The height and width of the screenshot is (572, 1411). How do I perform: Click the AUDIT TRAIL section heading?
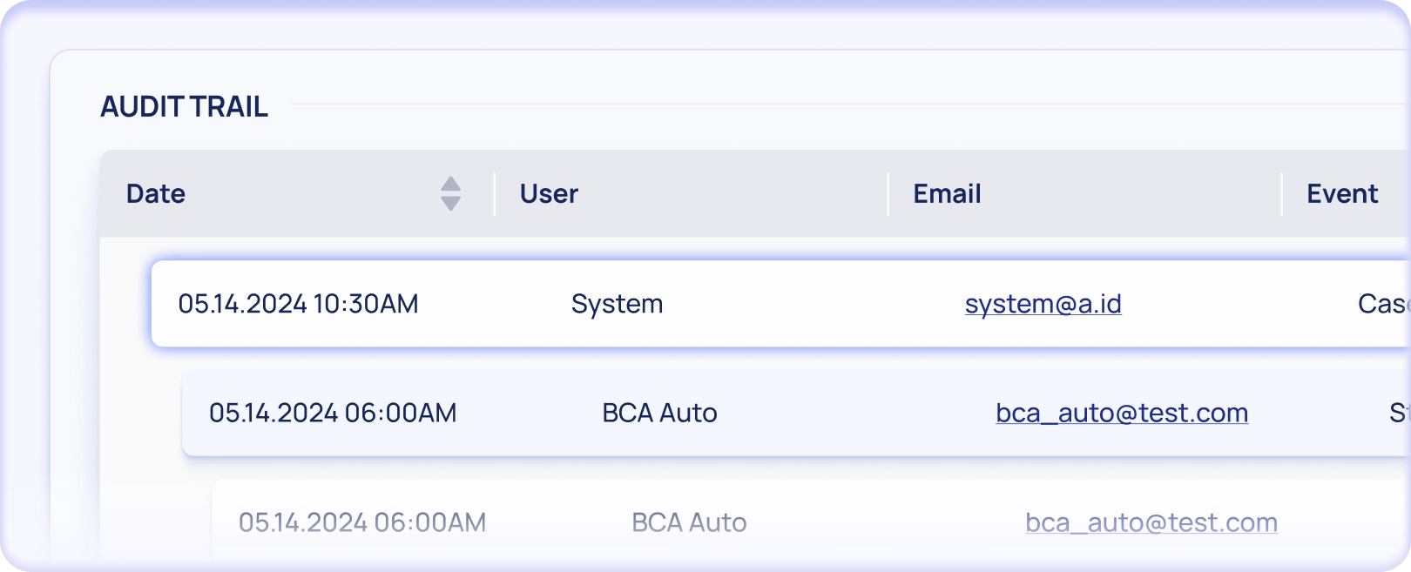pyautogui.click(x=184, y=107)
